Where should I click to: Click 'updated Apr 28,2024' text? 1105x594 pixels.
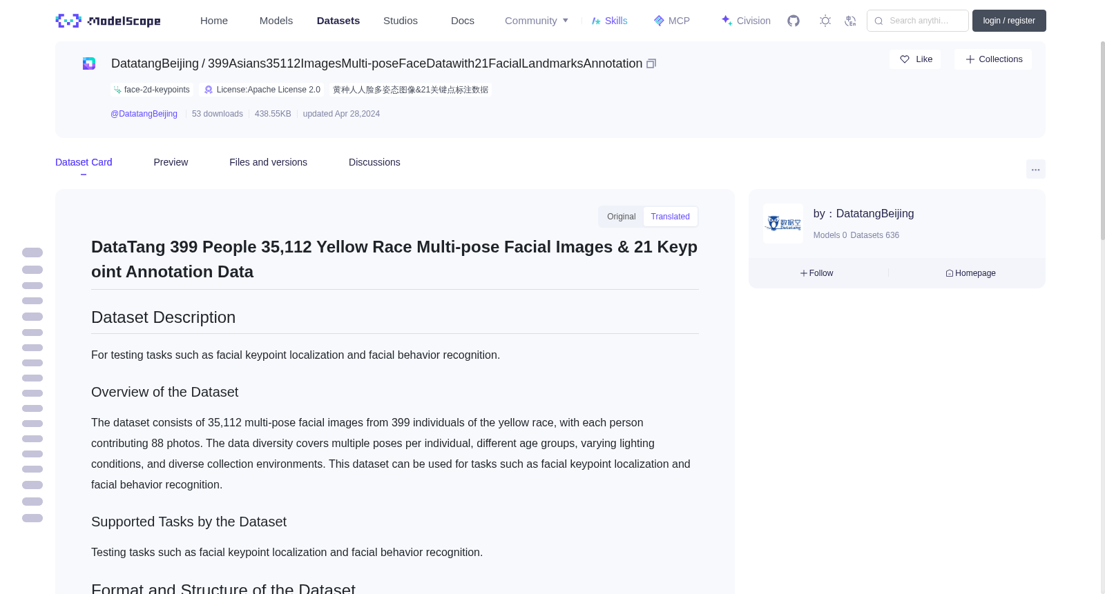[341, 114]
